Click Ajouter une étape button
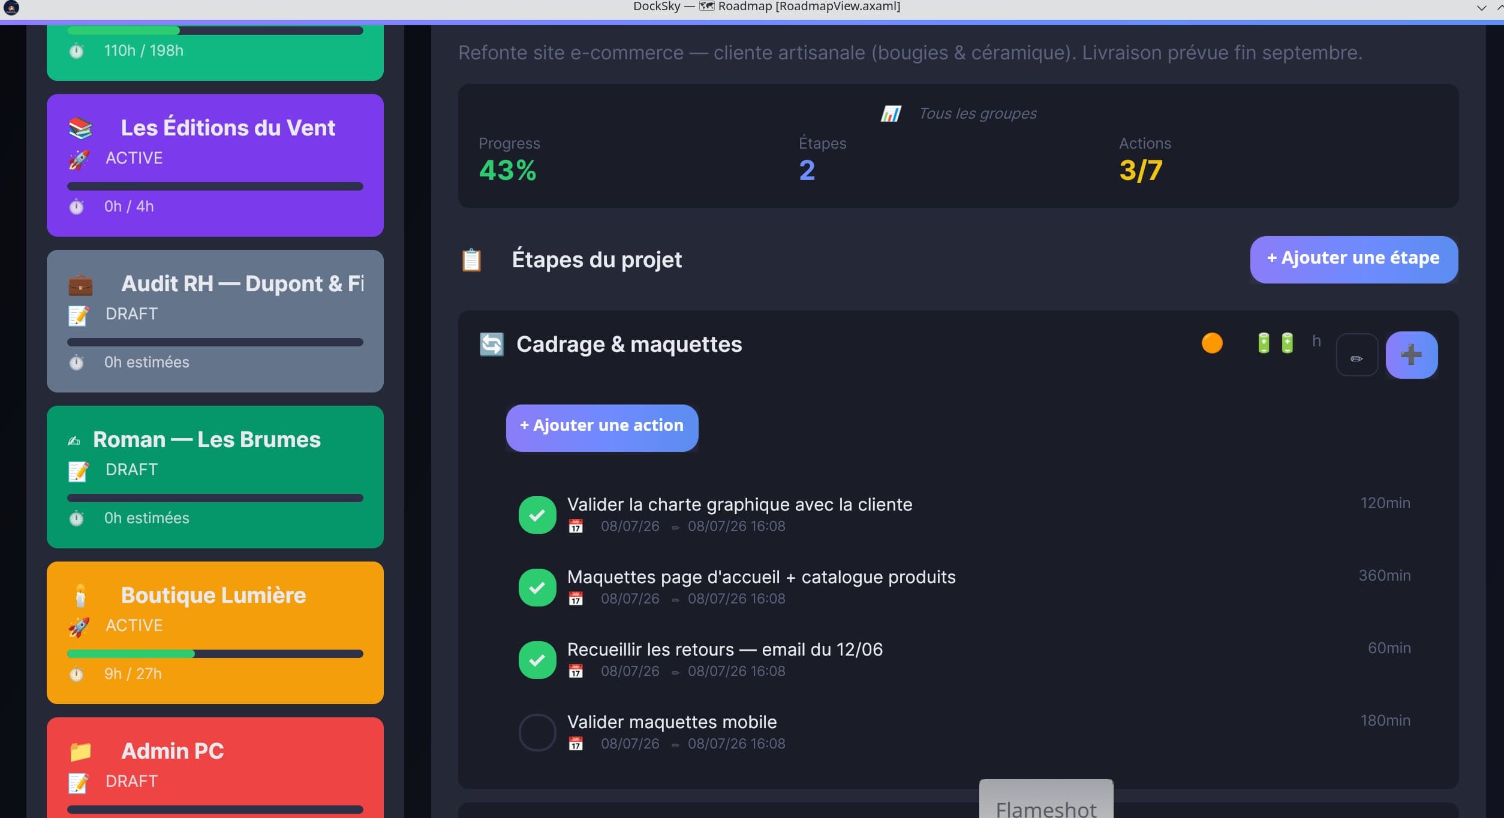The width and height of the screenshot is (1504, 818). (x=1354, y=259)
